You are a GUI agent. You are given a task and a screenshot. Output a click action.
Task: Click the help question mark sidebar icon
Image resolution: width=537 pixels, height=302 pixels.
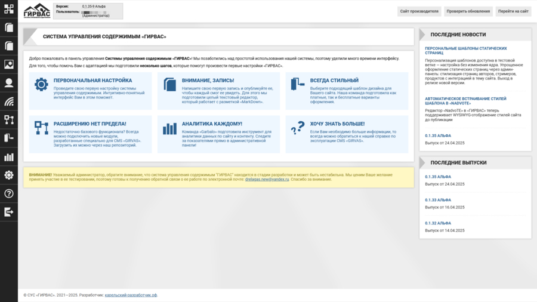[9, 193]
